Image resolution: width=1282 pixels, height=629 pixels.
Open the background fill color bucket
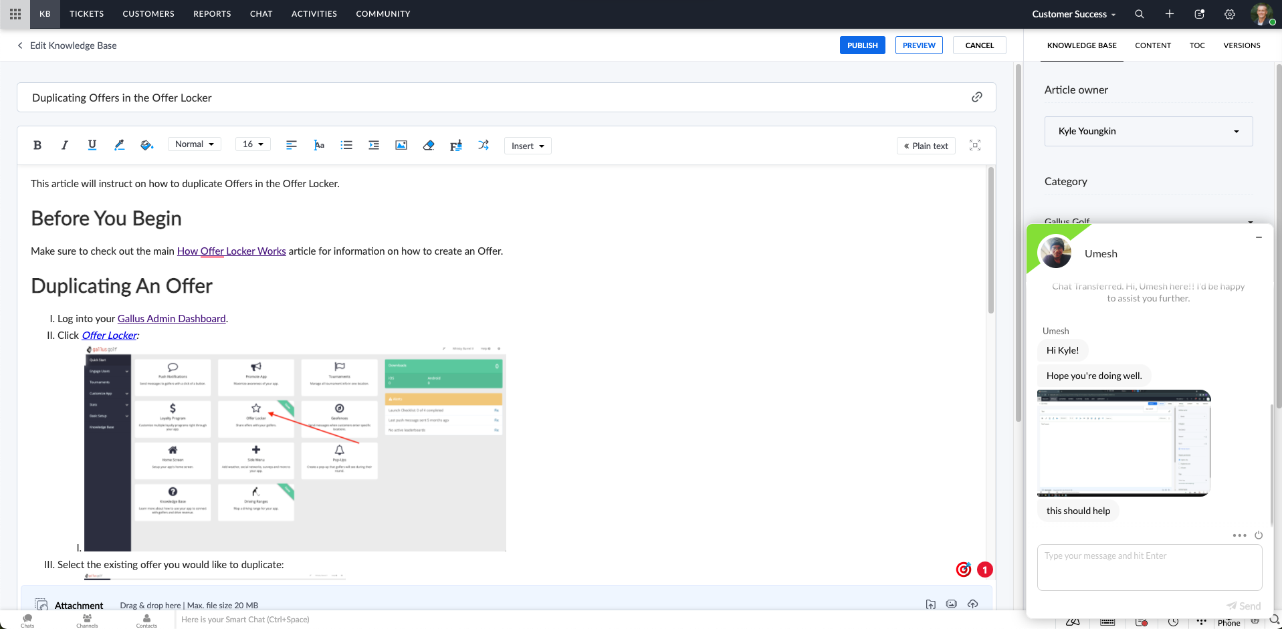click(147, 145)
